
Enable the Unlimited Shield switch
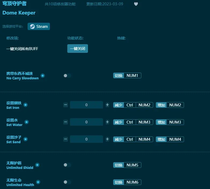[67, 165]
